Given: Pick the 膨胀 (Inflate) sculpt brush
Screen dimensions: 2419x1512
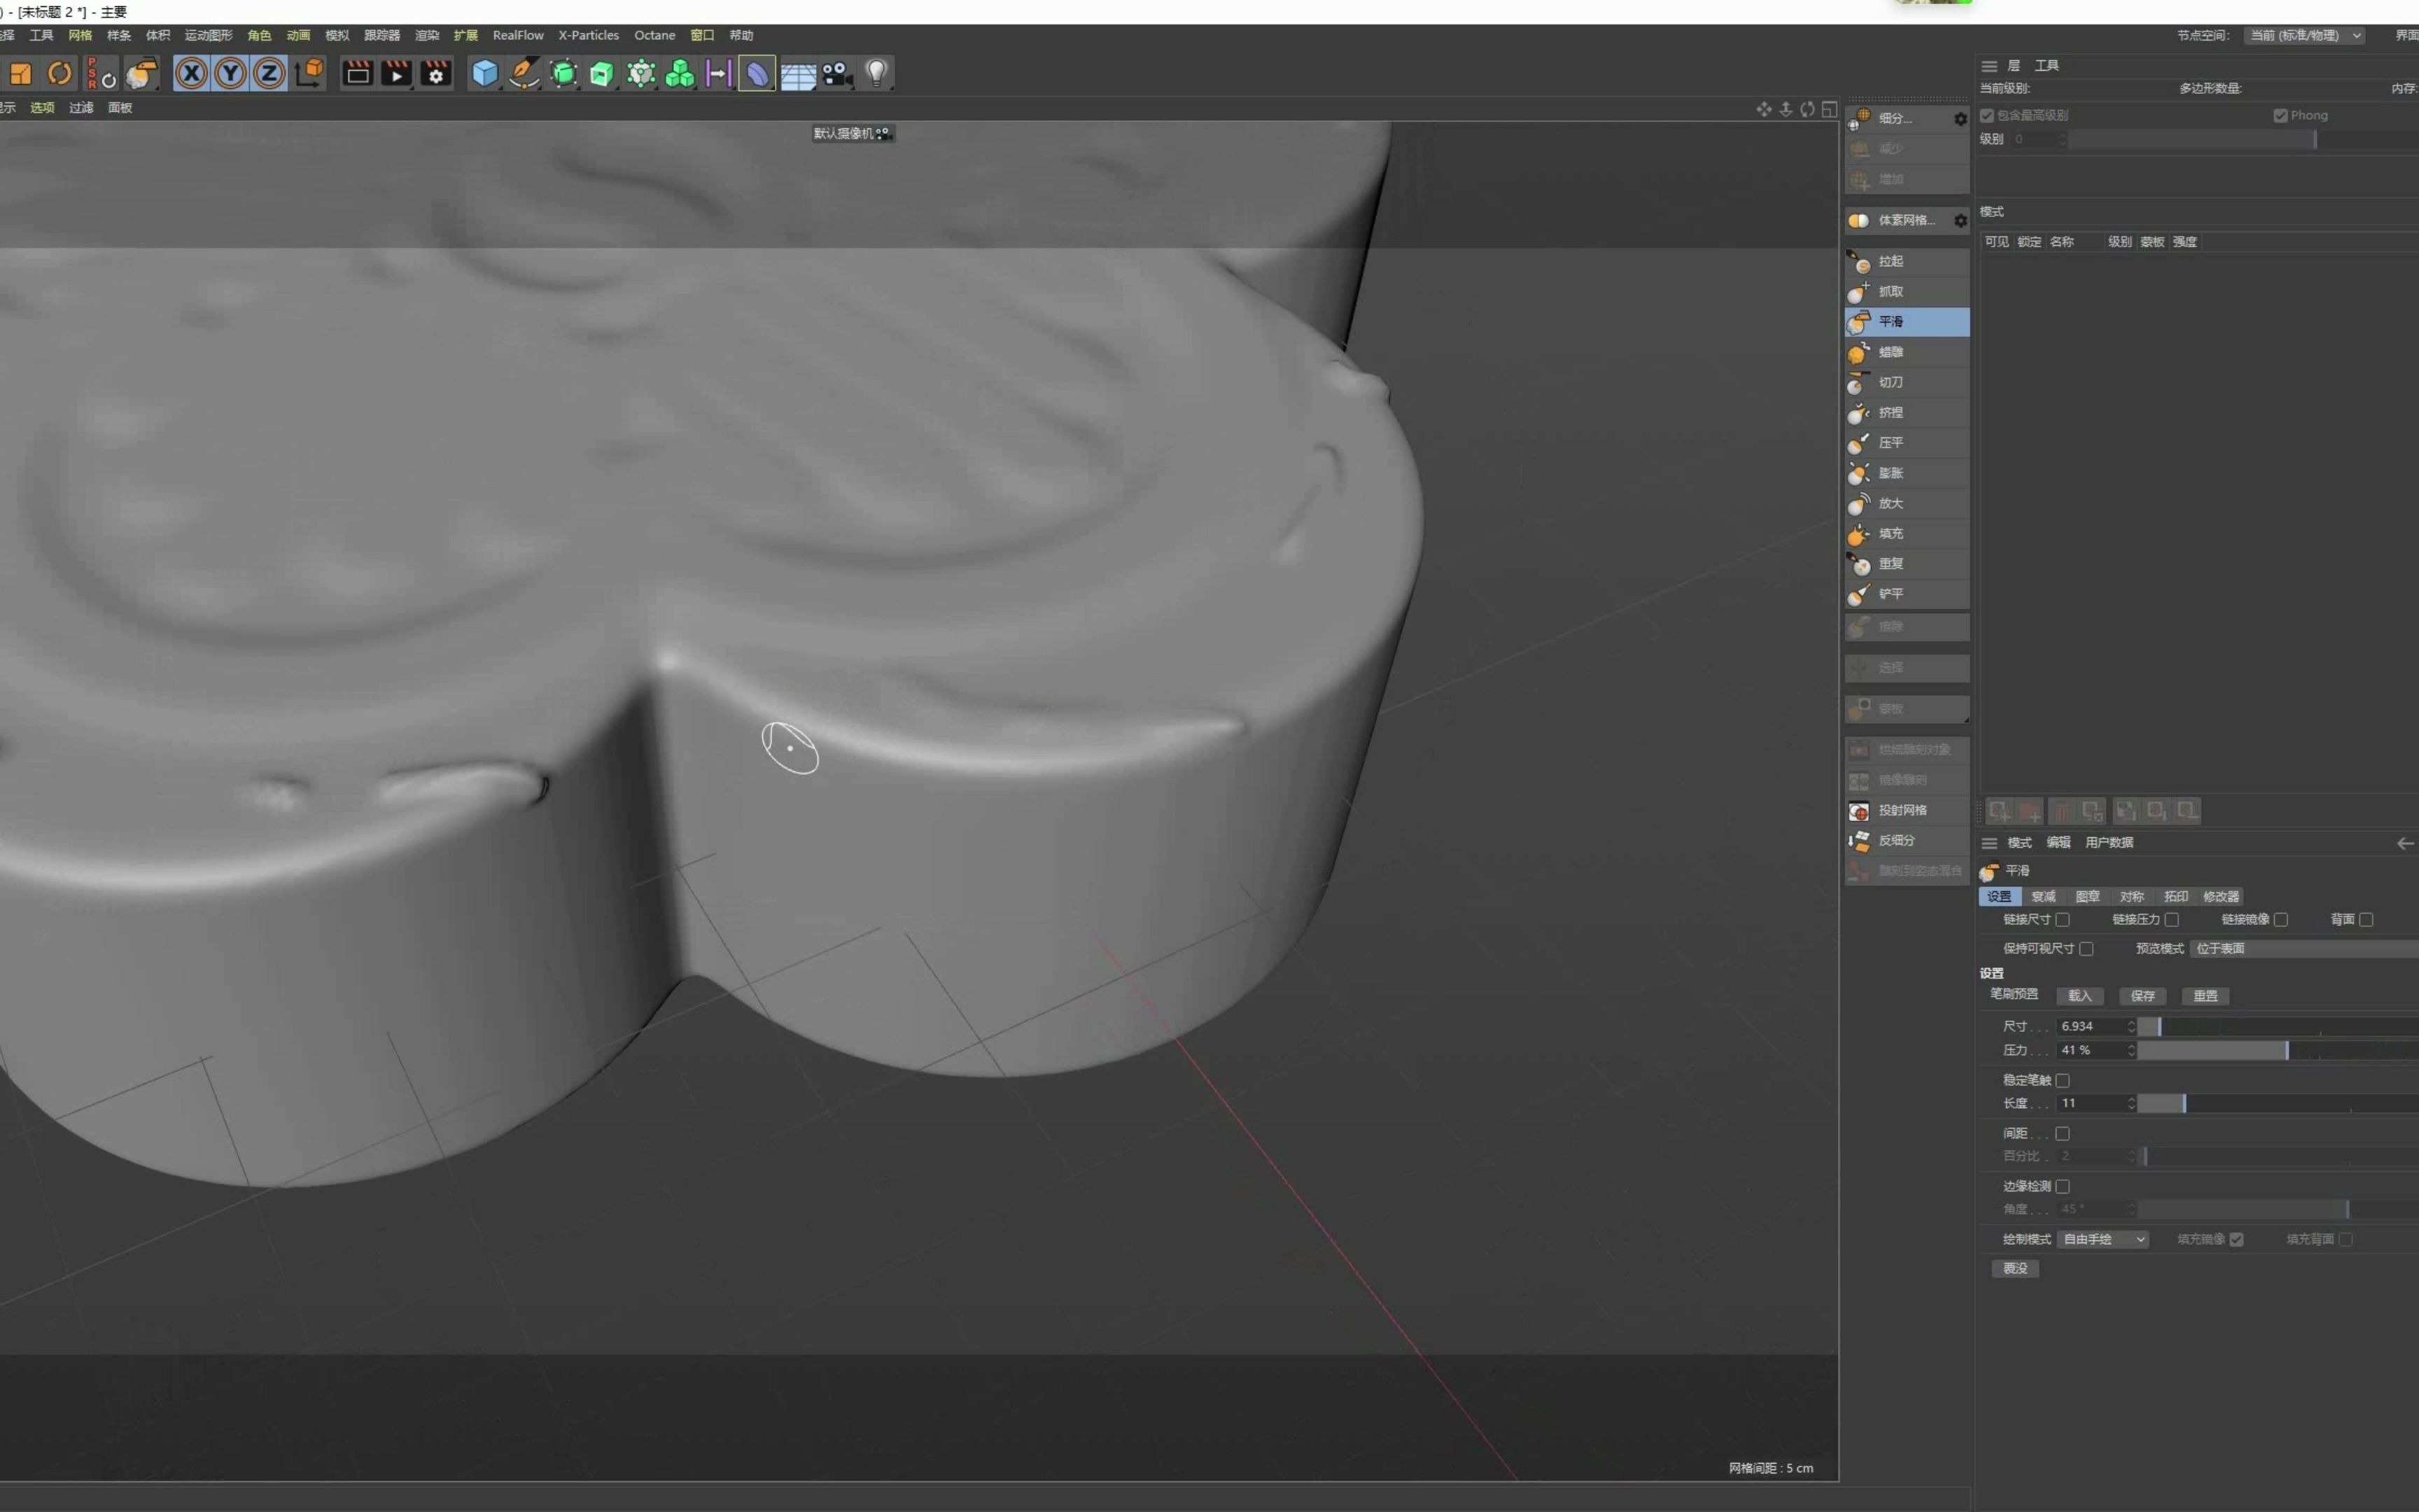Looking at the screenshot, I should 1891,473.
